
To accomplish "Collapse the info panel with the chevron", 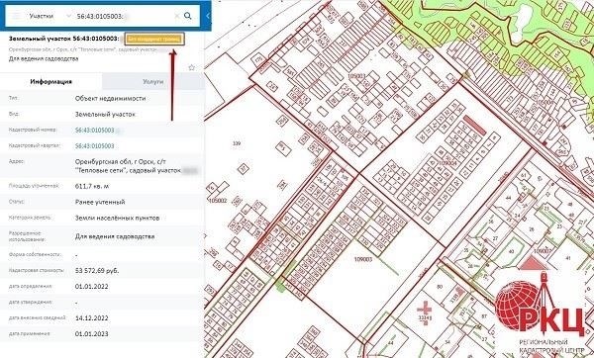I will [x=208, y=16].
